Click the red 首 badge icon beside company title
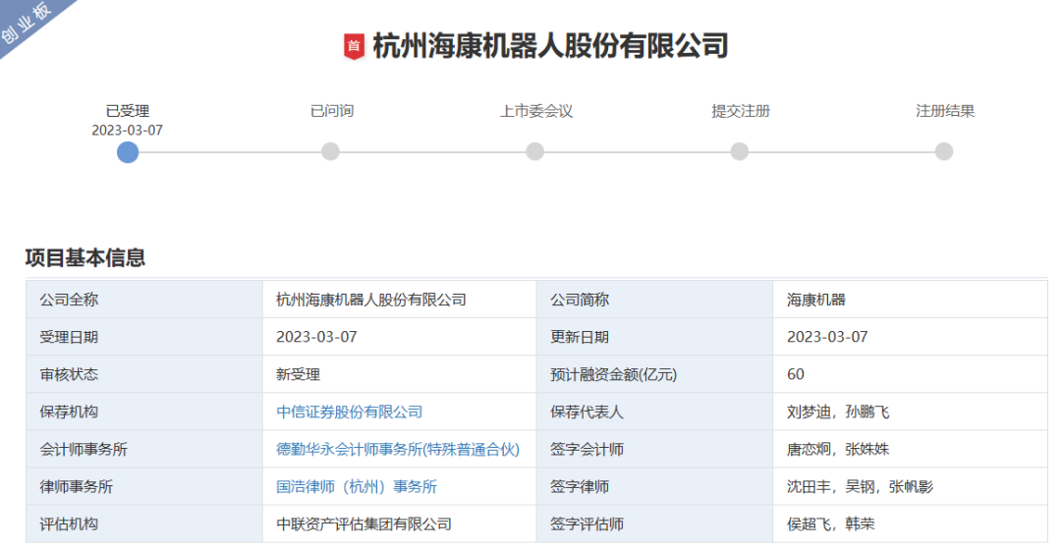This screenshot has height=550, width=1061. tap(354, 47)
